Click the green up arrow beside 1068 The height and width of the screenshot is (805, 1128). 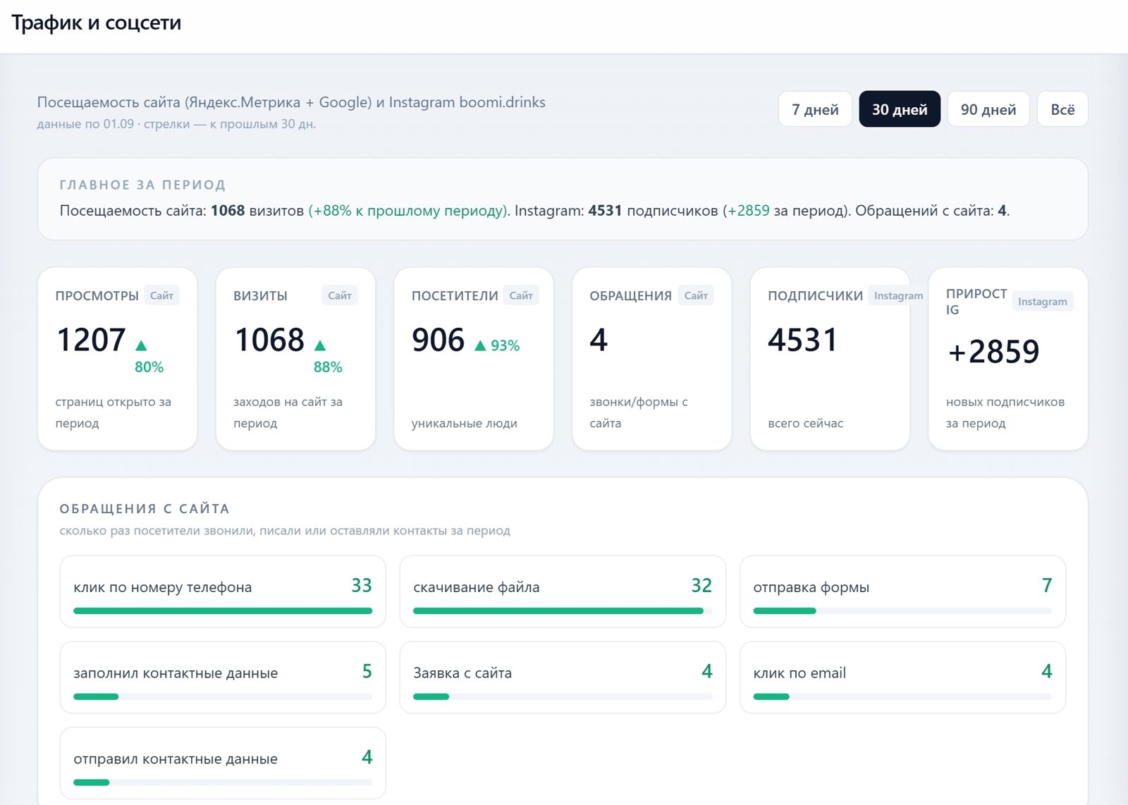[320, 345]
